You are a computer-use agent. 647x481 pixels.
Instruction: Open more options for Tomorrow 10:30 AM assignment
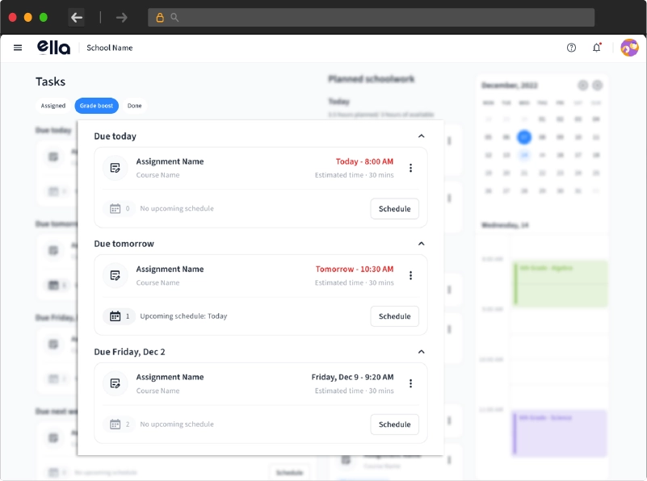pos(410,275)
